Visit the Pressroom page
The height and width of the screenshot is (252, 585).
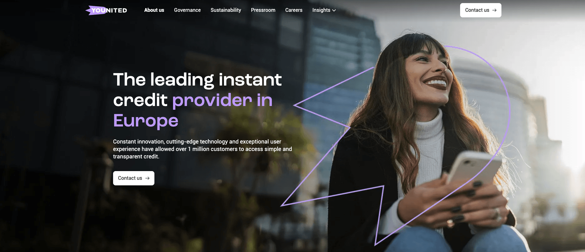(263, 10)
